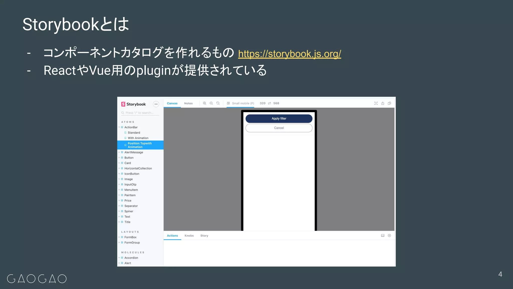
Task: Expand the InputOtp tree node
Action: click(x=119, y=184)
